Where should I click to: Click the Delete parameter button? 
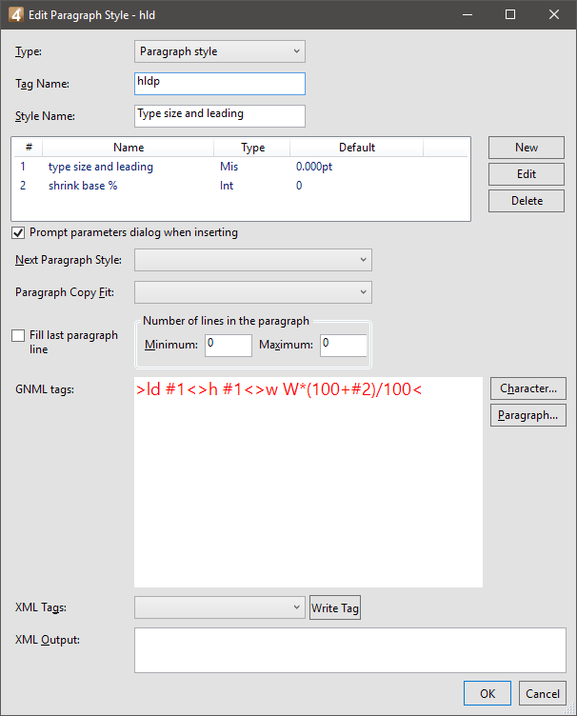click(x=527, y=201)
